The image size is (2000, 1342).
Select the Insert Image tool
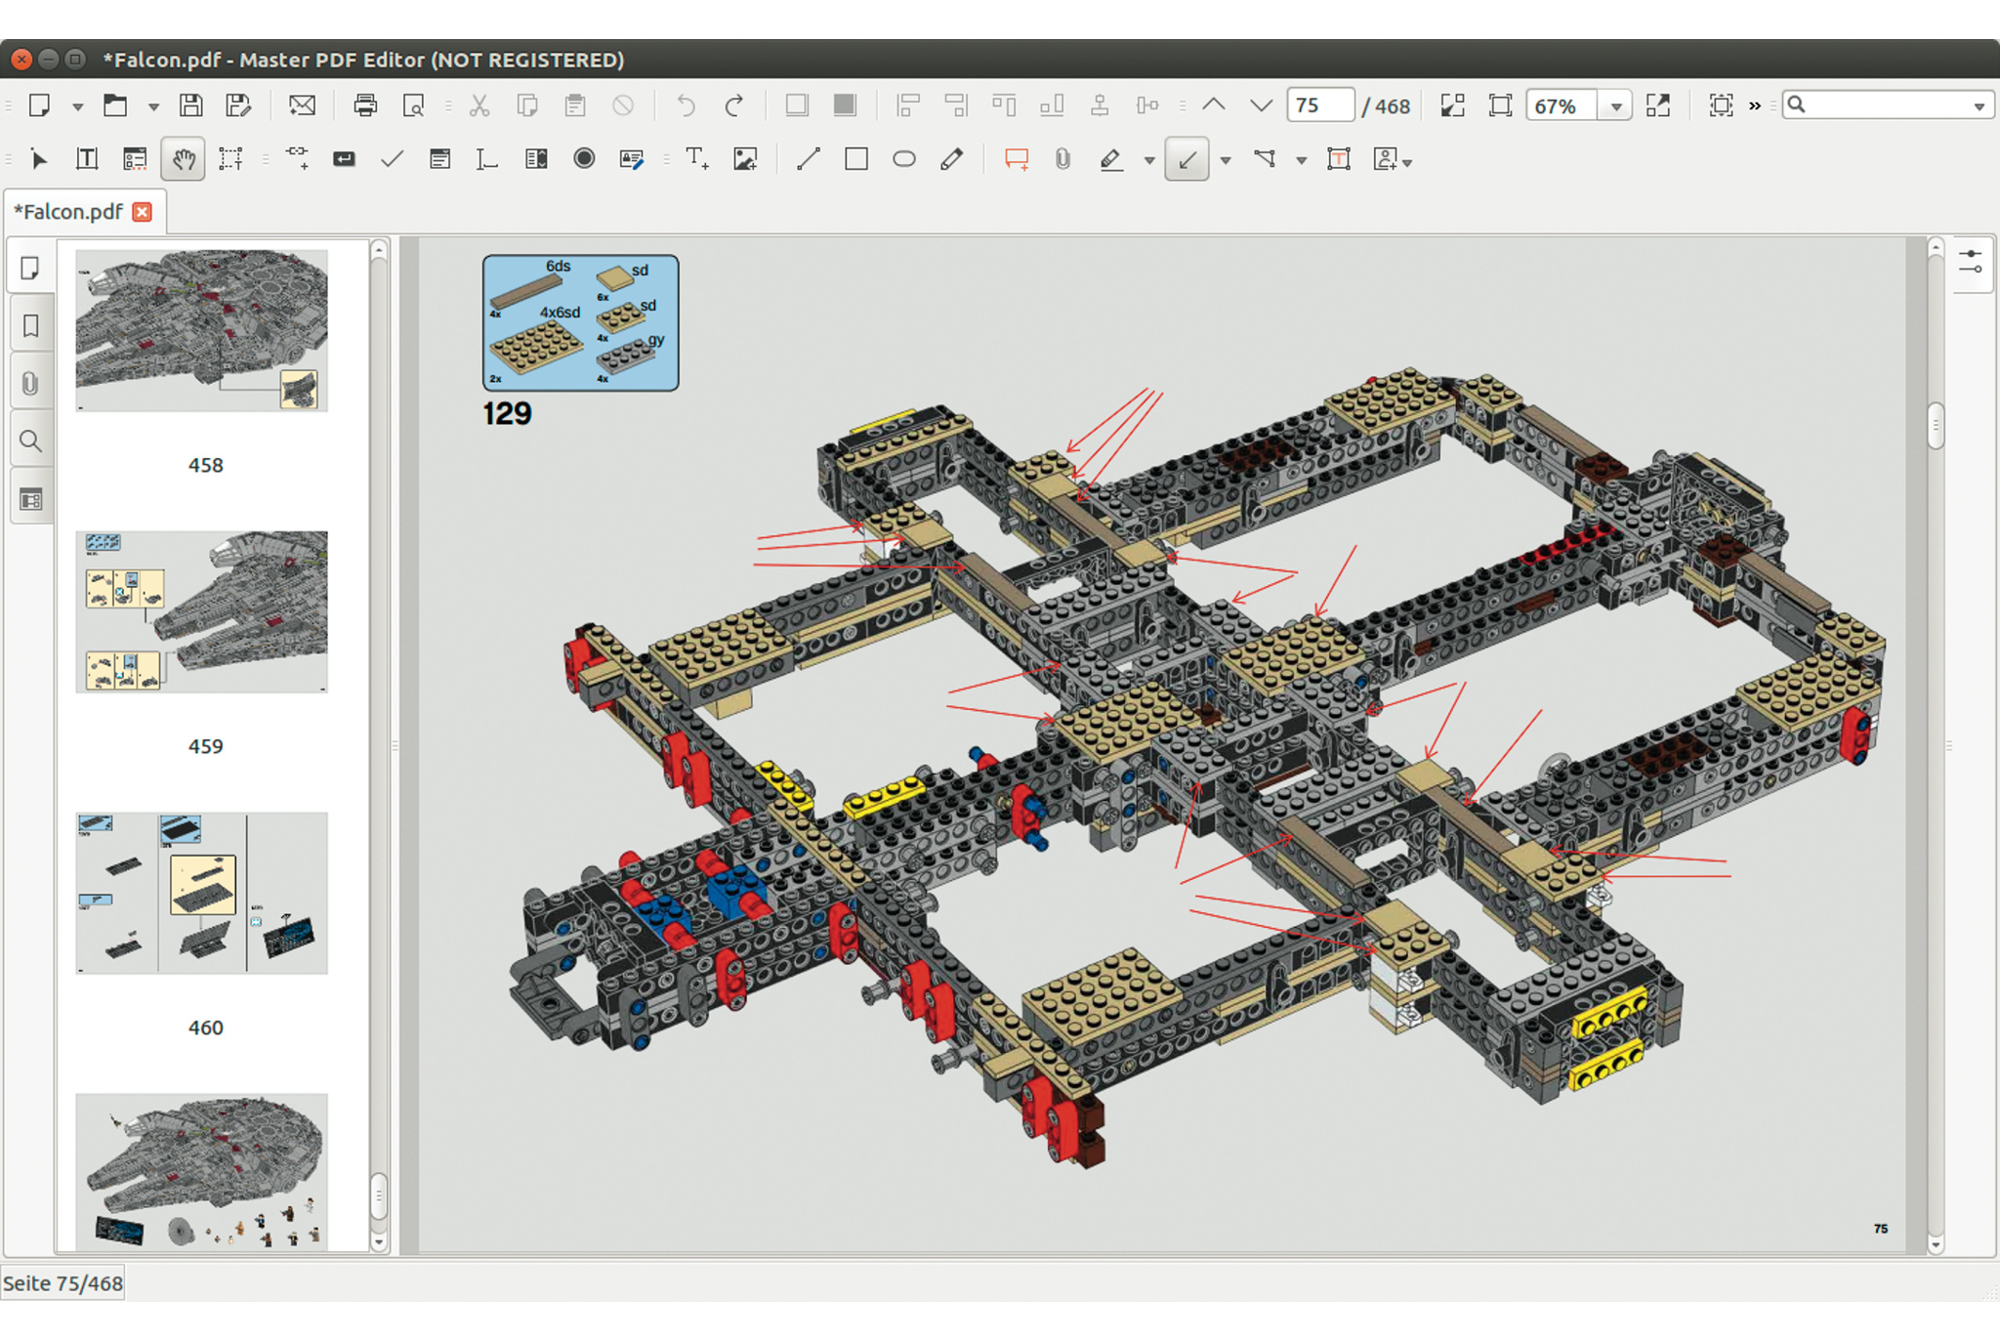tap(745, 159)
